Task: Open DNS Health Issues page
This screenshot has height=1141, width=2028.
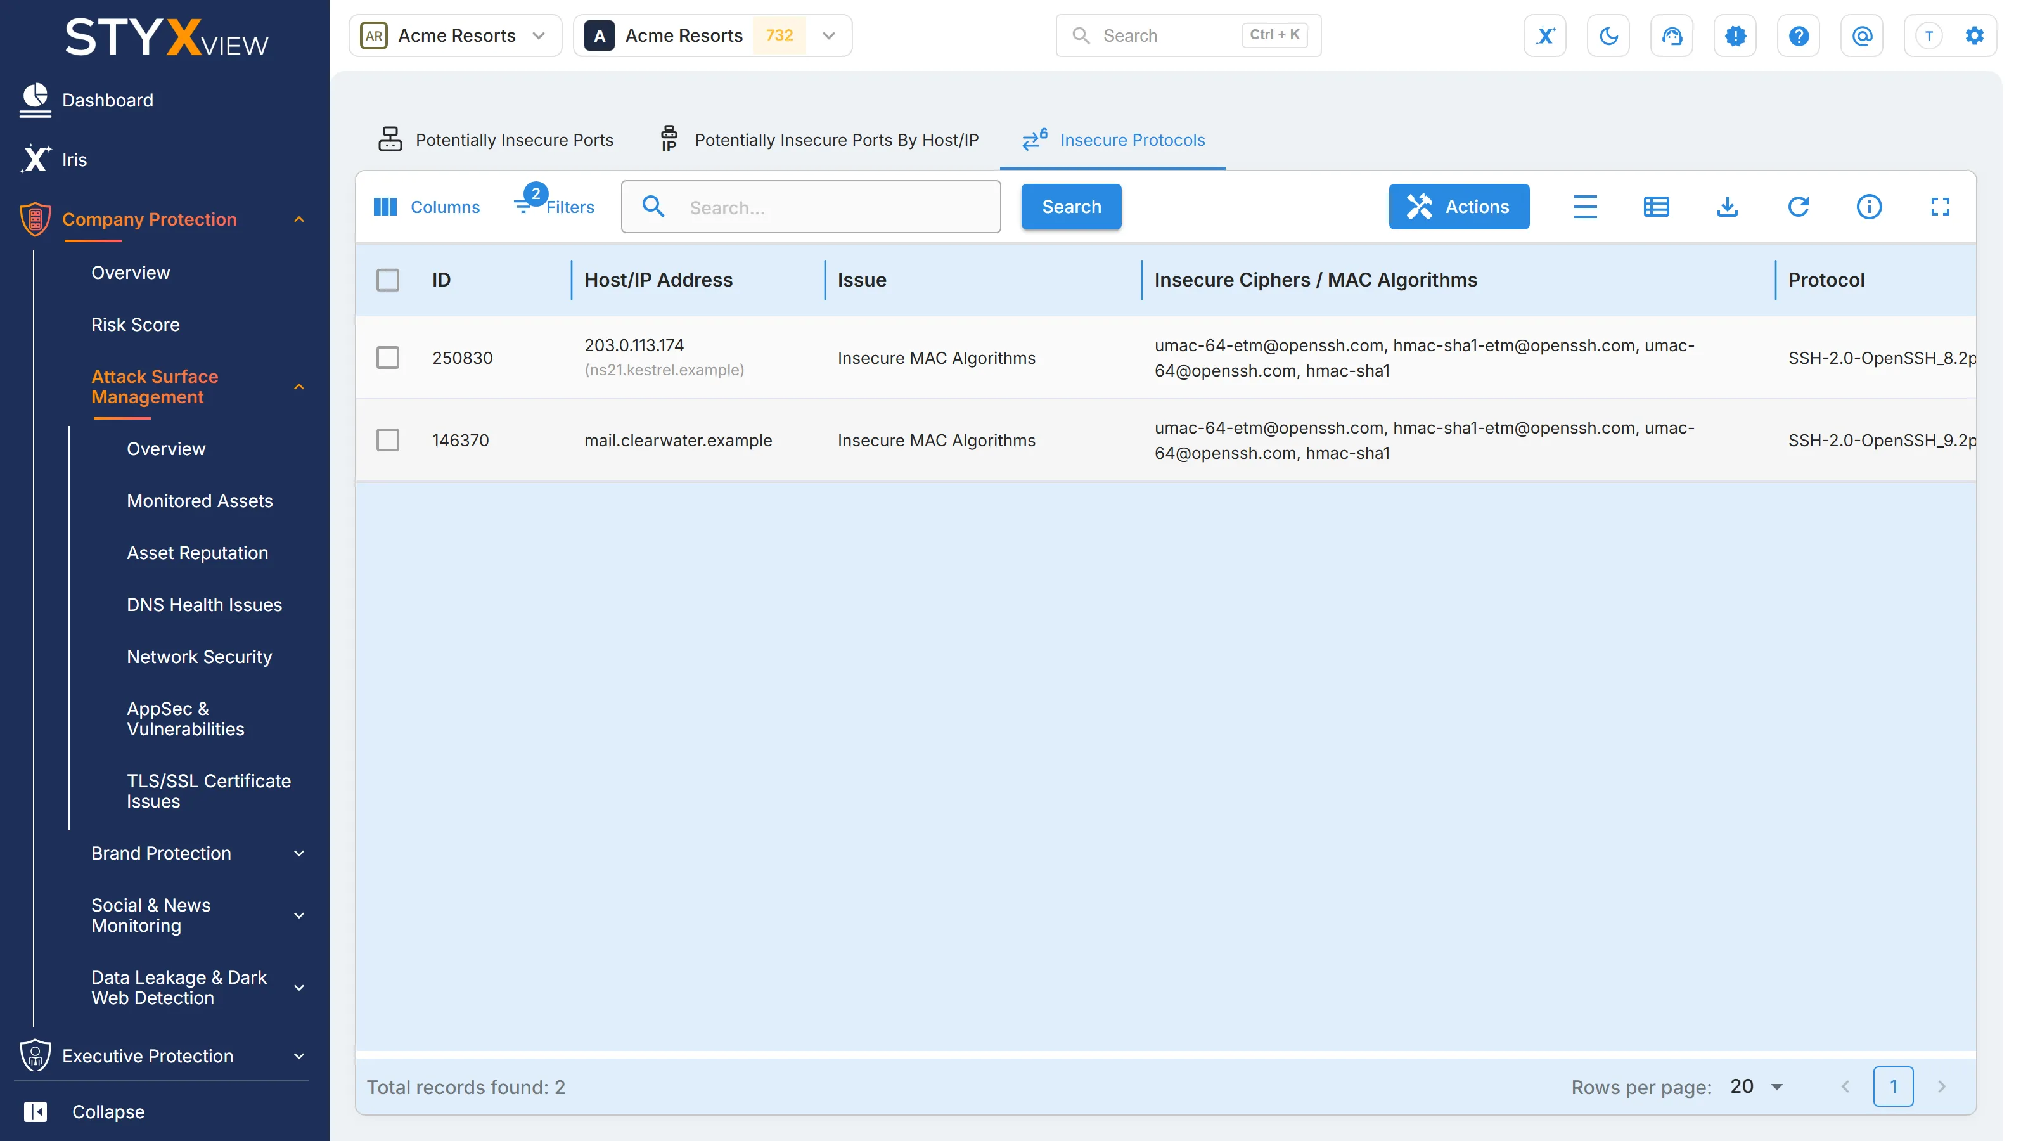Action: coord(204,605)
